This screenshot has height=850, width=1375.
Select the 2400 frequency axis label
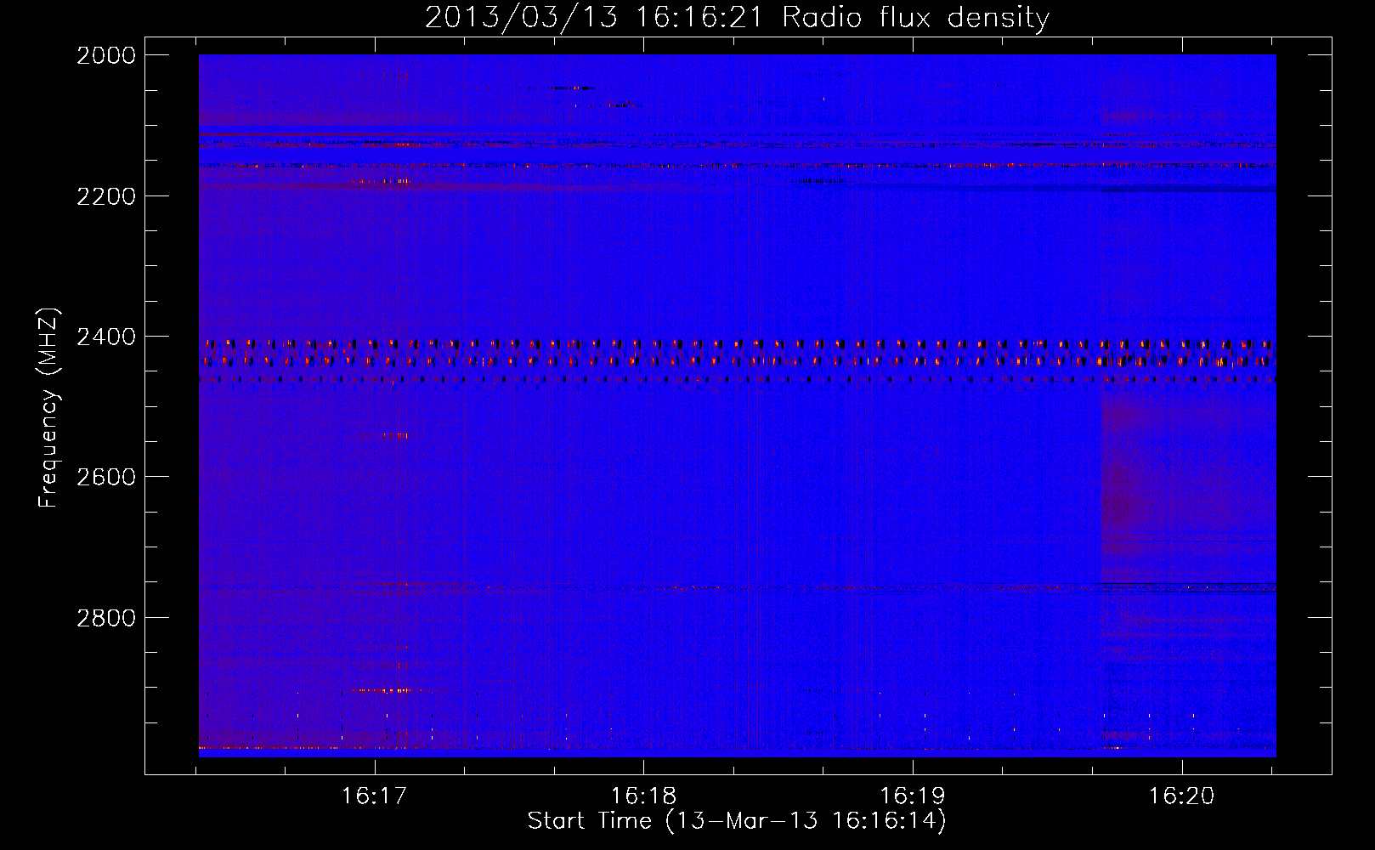pyautogui.click(x=106, y=337)
